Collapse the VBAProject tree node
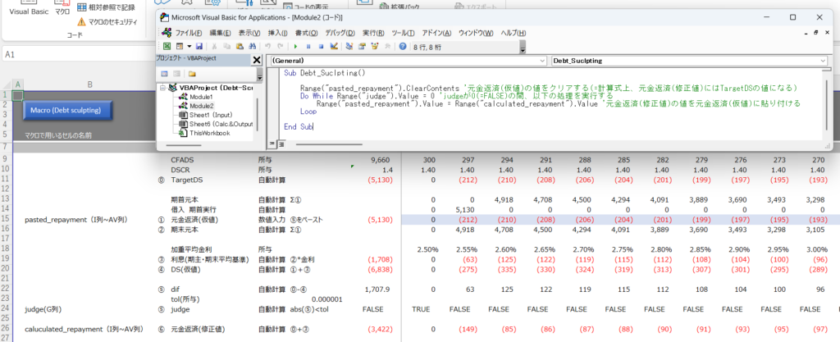The height and width of the screenshot is (342, 840). click(163, 88)
